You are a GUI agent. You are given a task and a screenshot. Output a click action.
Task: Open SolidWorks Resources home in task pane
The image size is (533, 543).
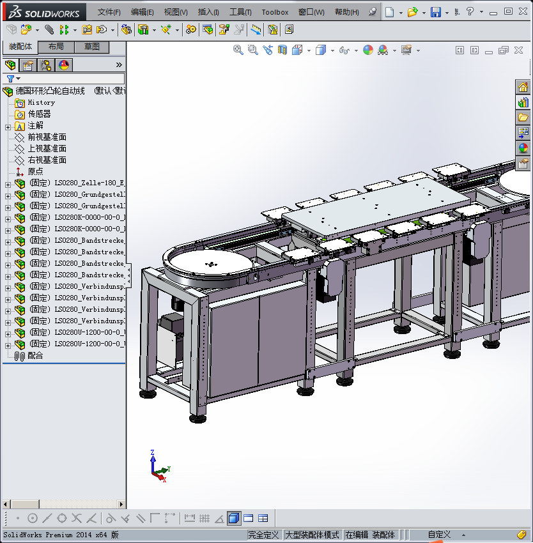click(523, 88)
